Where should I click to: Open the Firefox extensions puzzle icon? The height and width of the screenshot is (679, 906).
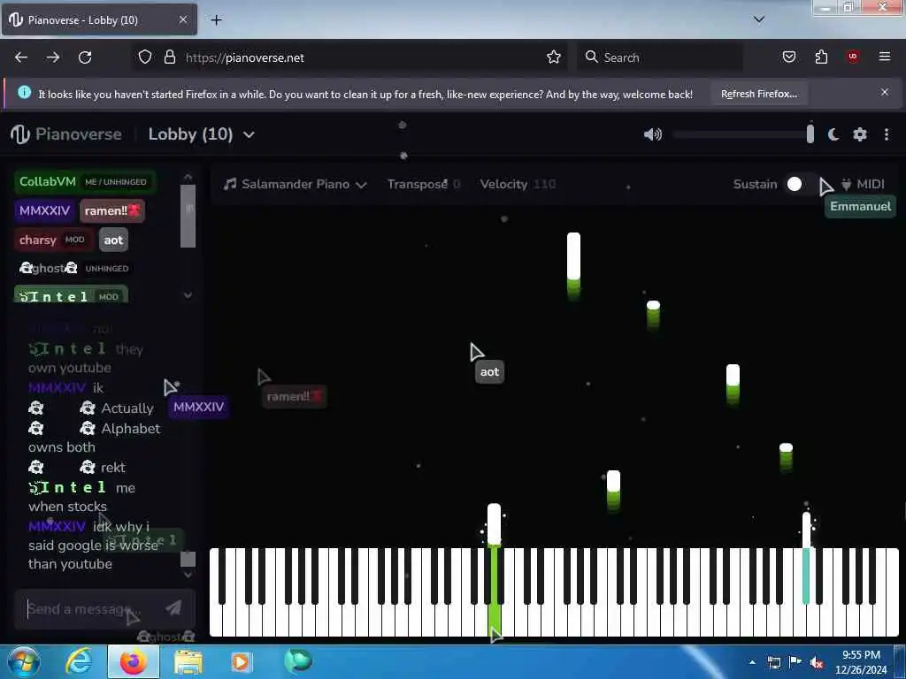coord(821,57)
